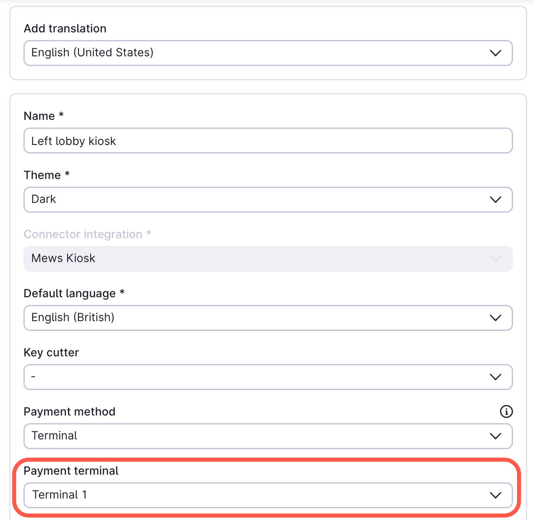Image resolution: width=534 pixels, height=520 pixels.
Task: Open the Payment method dropdown
Action: click(268, 436)
